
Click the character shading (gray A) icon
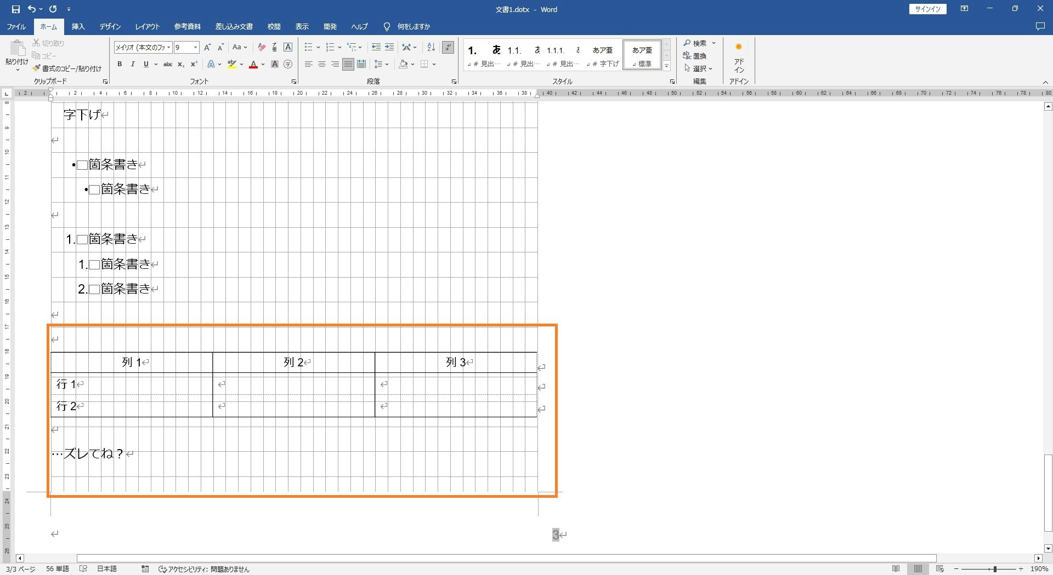(x=275, y=64)
